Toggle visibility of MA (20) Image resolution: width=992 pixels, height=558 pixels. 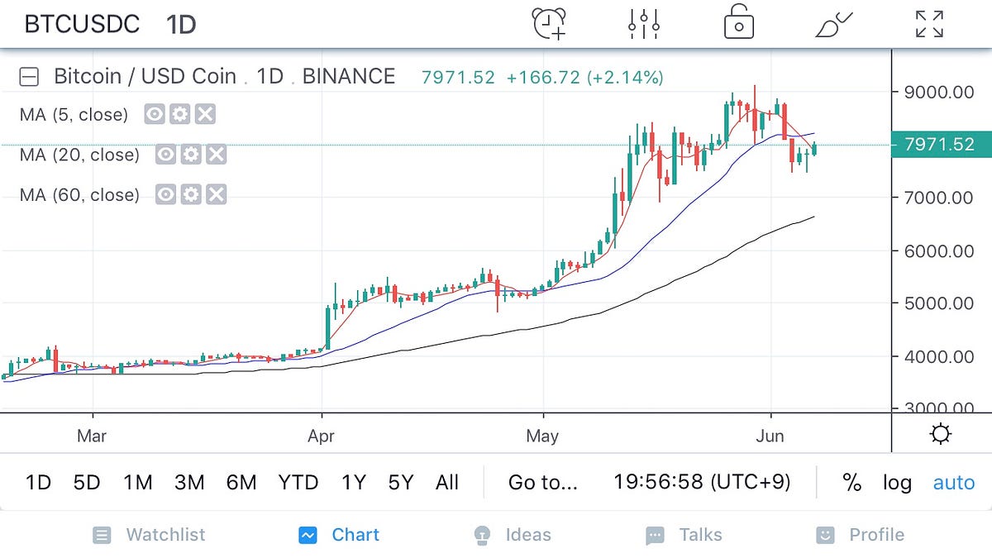pos(166,154)
